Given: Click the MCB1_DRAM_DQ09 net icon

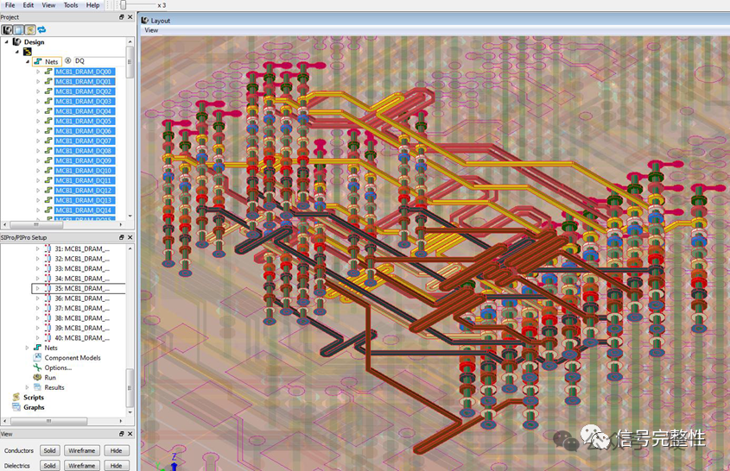Looking at the screenshot, I should [48, 160].
